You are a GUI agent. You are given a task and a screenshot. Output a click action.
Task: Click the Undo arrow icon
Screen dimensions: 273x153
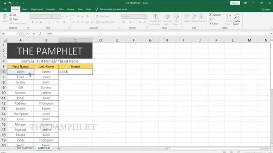click(10, 3)
